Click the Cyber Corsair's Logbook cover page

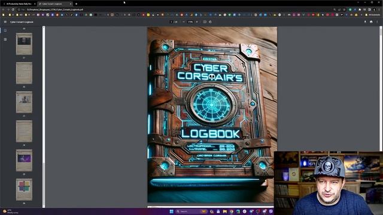coord(212,115)
